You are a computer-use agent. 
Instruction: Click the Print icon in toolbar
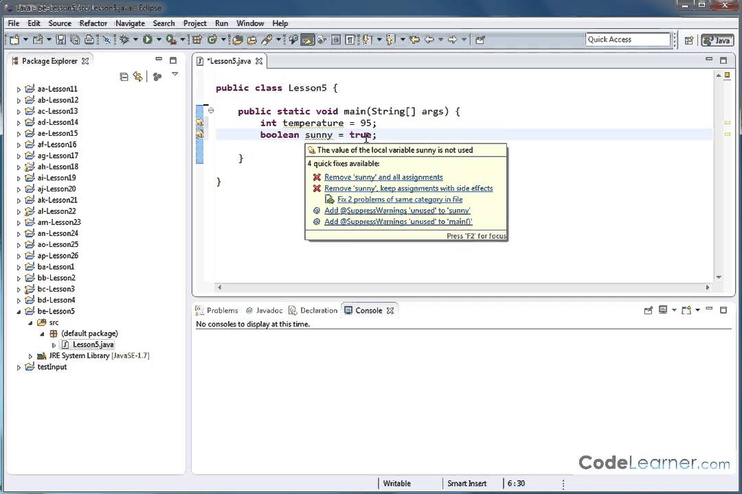(89, 40)
